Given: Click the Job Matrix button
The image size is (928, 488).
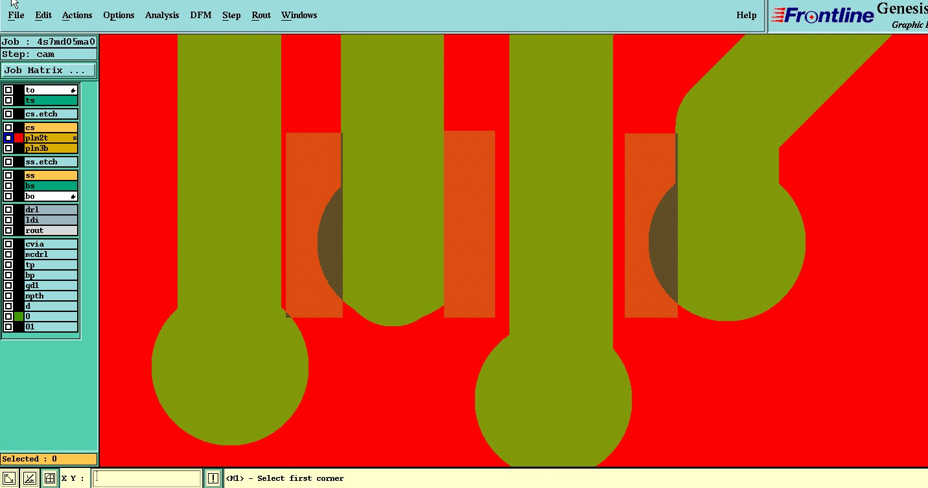Looking at the screenshot, I should pyautogui.click(x=49, y=70).
